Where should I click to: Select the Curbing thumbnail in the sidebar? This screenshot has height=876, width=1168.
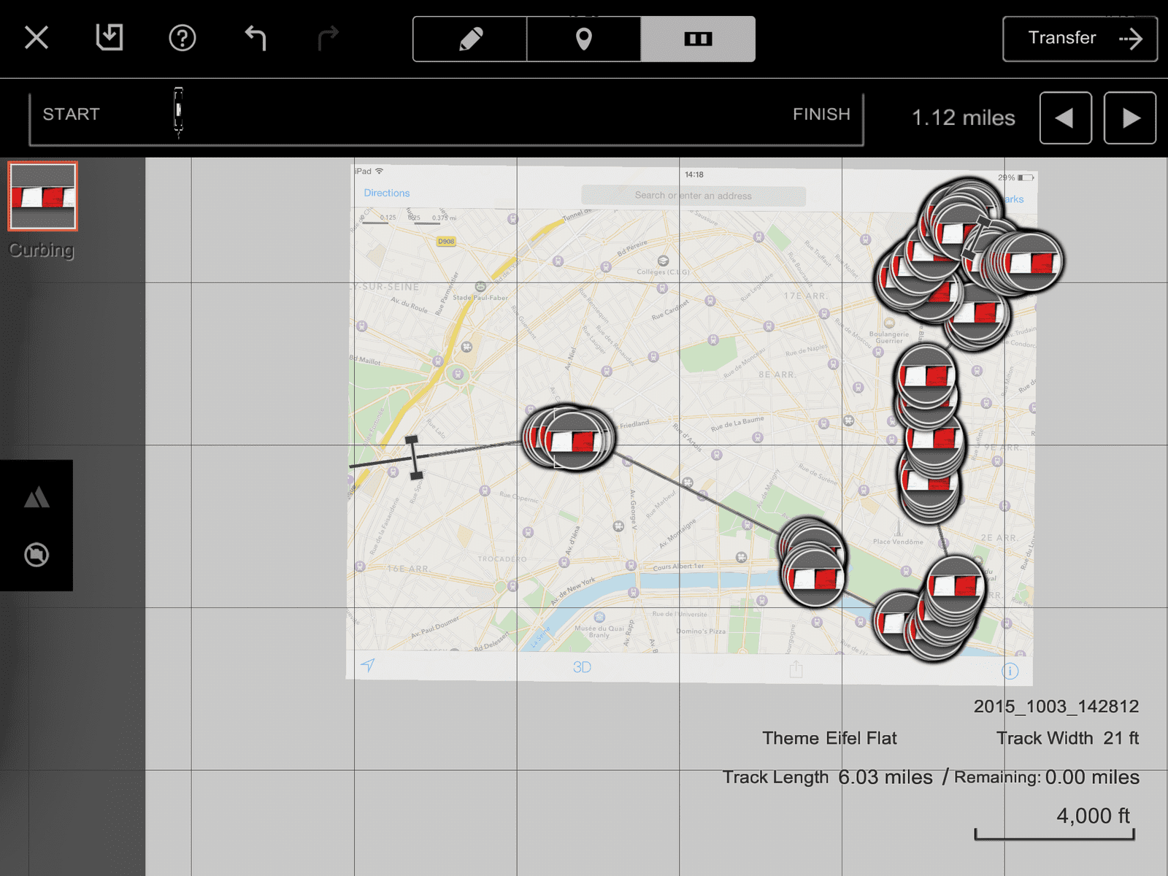42,196
